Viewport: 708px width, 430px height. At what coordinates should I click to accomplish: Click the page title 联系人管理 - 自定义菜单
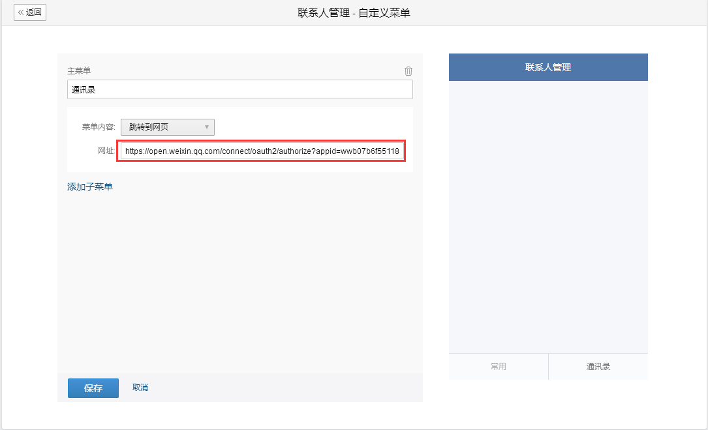(x=354, y=12)
